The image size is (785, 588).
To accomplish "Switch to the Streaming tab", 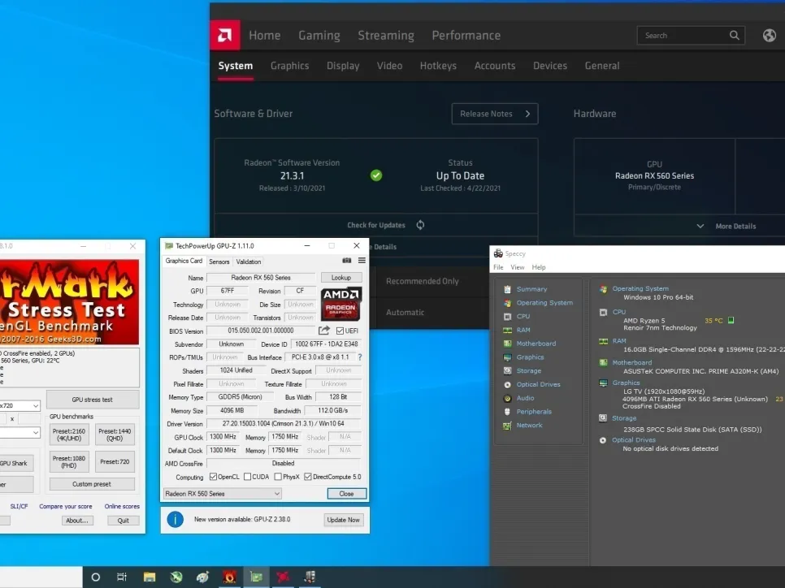I will (385, 36).
